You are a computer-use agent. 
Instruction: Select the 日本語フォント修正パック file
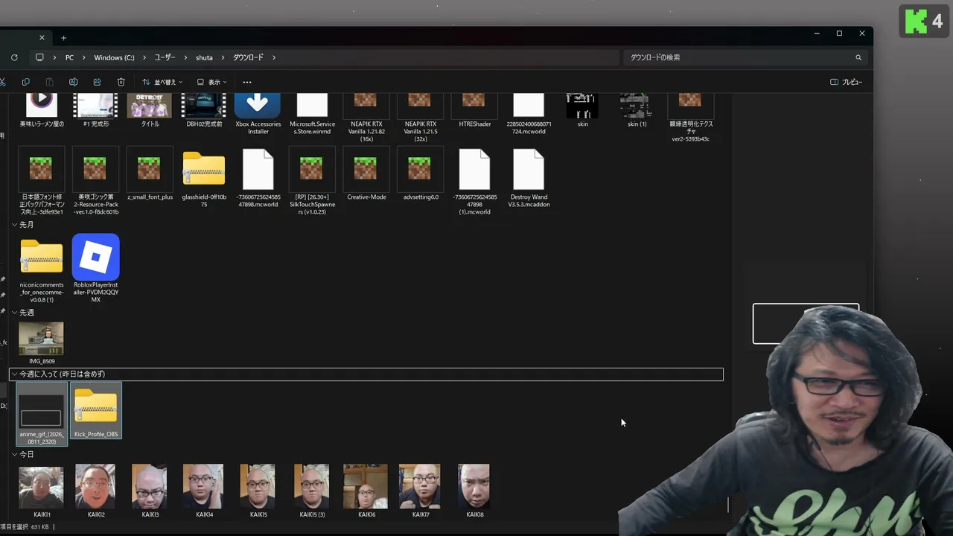click(x=41, y=182)
